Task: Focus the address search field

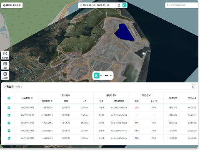Action: [x=182, y=5]
